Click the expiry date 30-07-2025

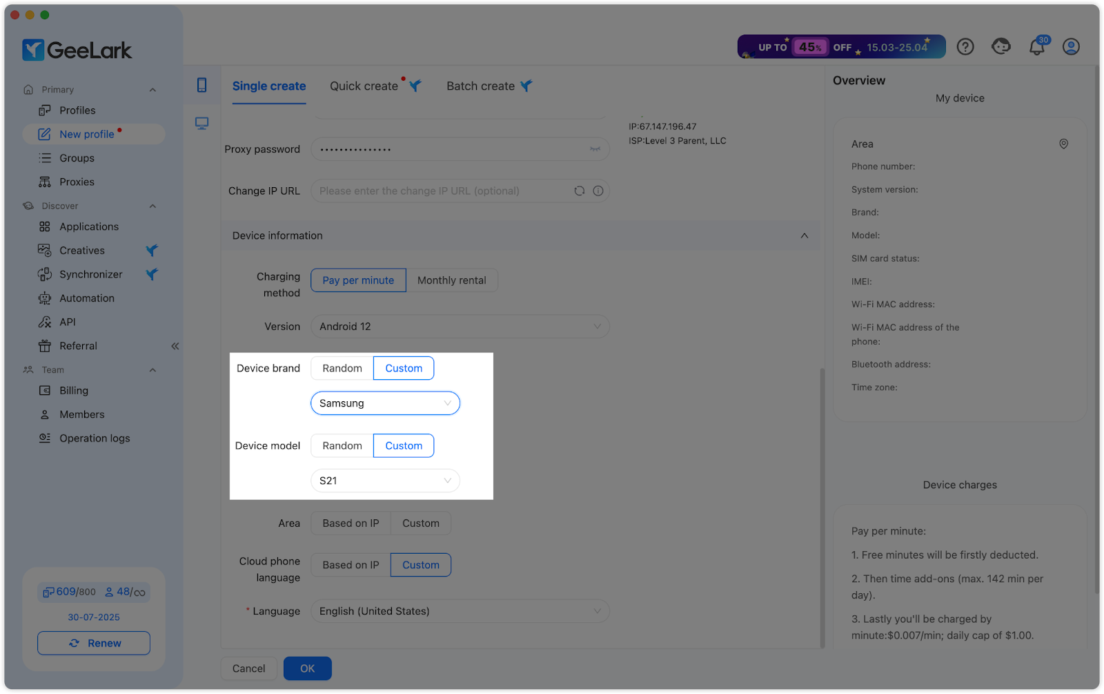point(94,617)
